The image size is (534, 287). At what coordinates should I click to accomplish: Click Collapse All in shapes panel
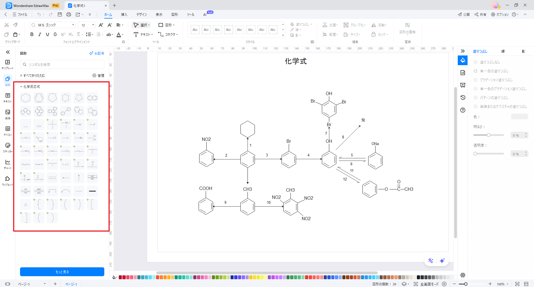point(32,75)
